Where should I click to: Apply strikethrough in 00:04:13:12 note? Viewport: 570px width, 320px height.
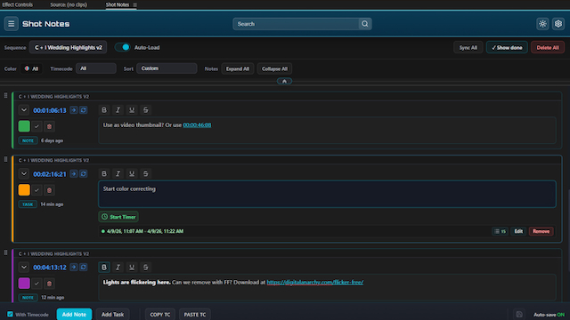point(145,268)
